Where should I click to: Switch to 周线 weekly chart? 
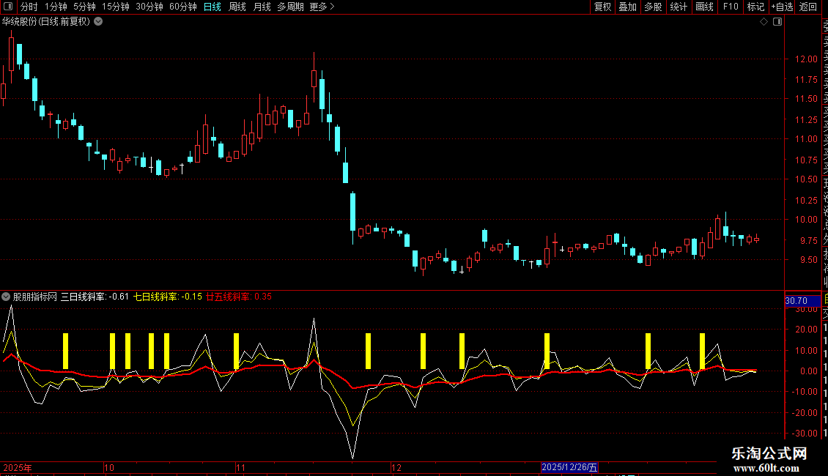pyautogui.click(x=237, y=7)
